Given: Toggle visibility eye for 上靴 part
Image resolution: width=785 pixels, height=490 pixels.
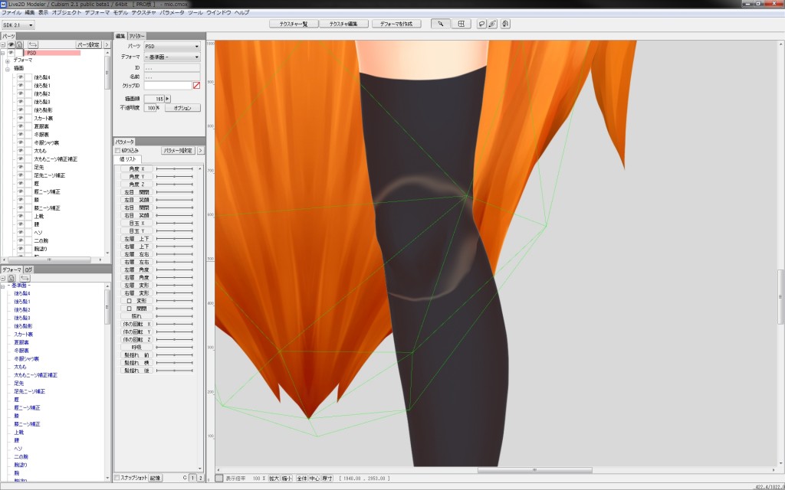Looking at the screenshot, I should [x=21, y=217].
